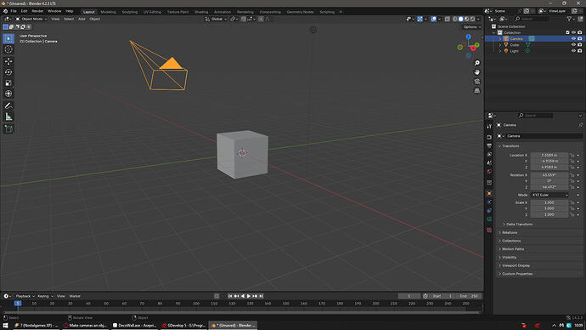The height and width of the screenshot is (330, 586).
Task: Open the Output properties tab
Action: 489,145
